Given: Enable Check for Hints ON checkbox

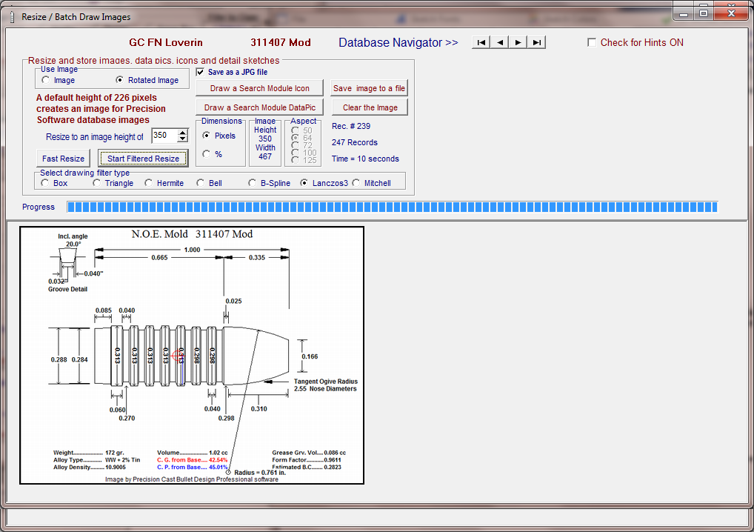Looking at the screenshot, I should [591, 43].
